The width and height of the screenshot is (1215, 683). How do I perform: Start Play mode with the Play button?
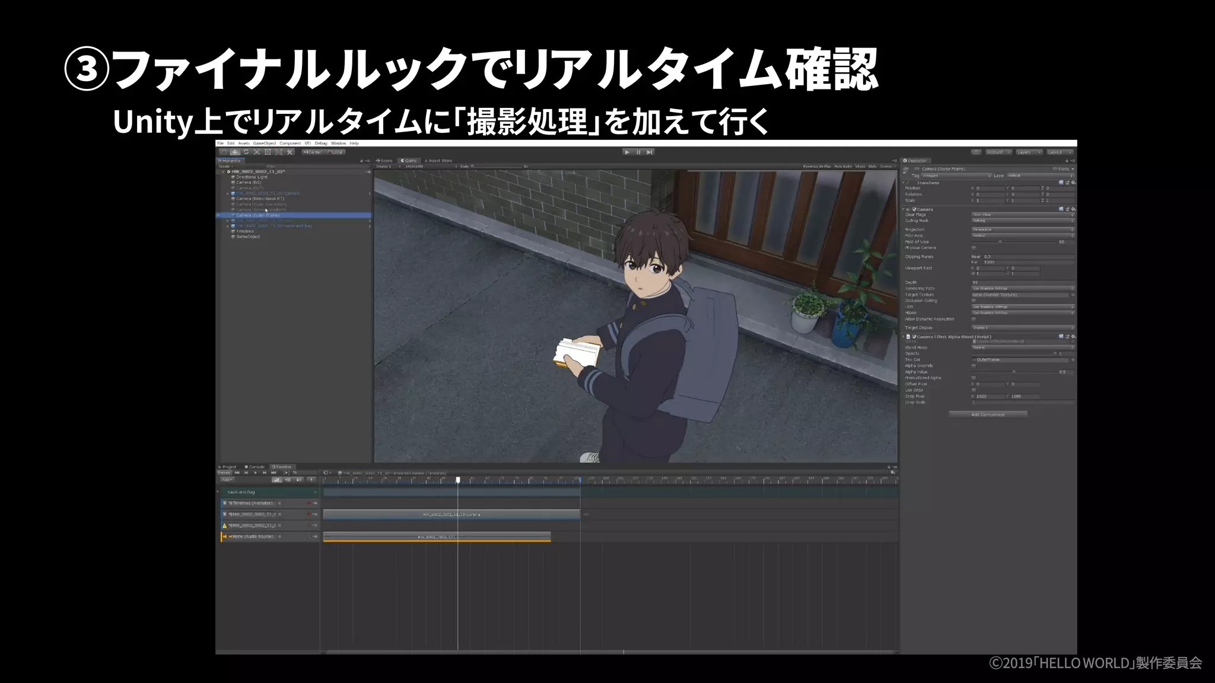(x=627, y=152)
